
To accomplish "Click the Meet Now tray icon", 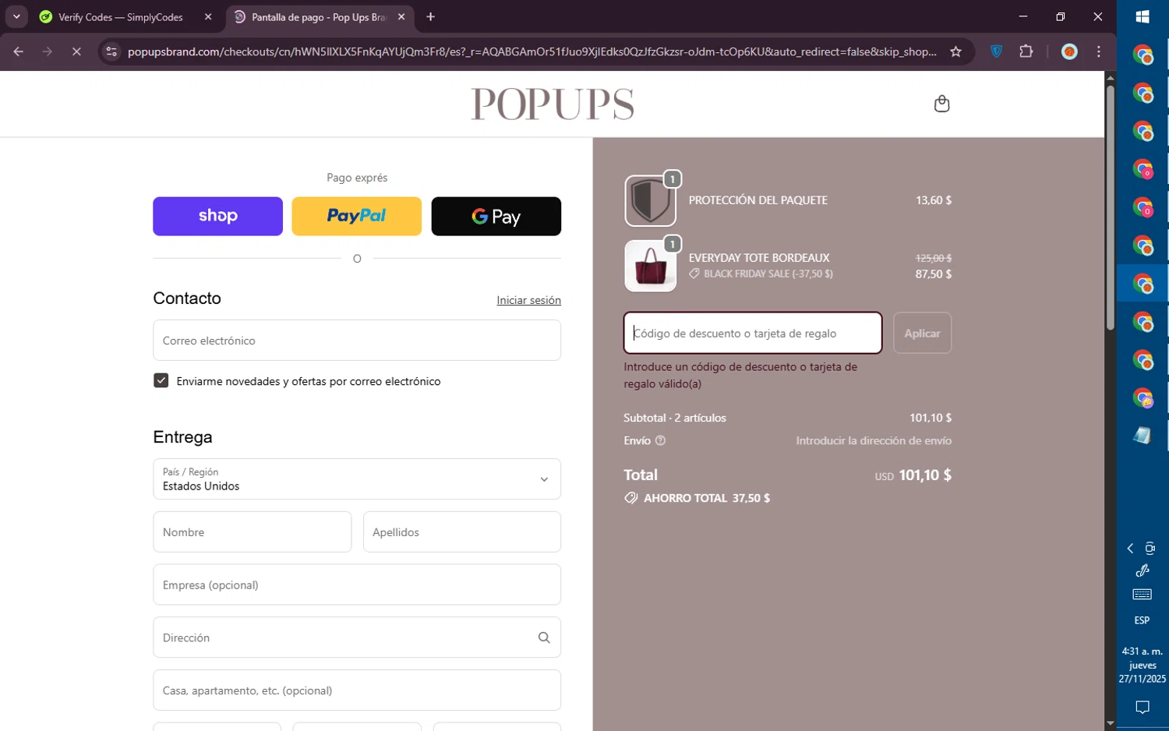I will [x=1150, y=549].
